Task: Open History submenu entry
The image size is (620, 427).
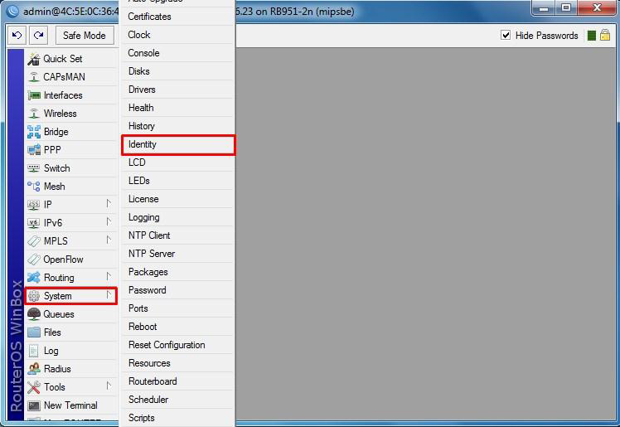Action: coord(177,126)
